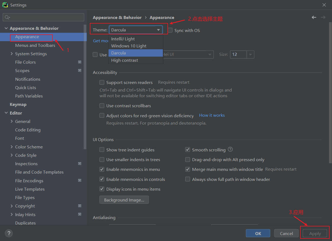This screenshot has width=332, height=241.
Task: Collapse the Editor tree node
Action: point(6,113)
